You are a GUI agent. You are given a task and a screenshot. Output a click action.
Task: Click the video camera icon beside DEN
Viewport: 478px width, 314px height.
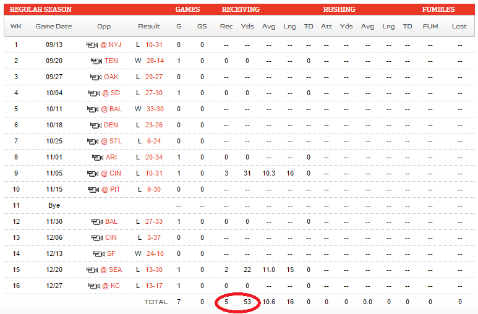pos(96,125)
